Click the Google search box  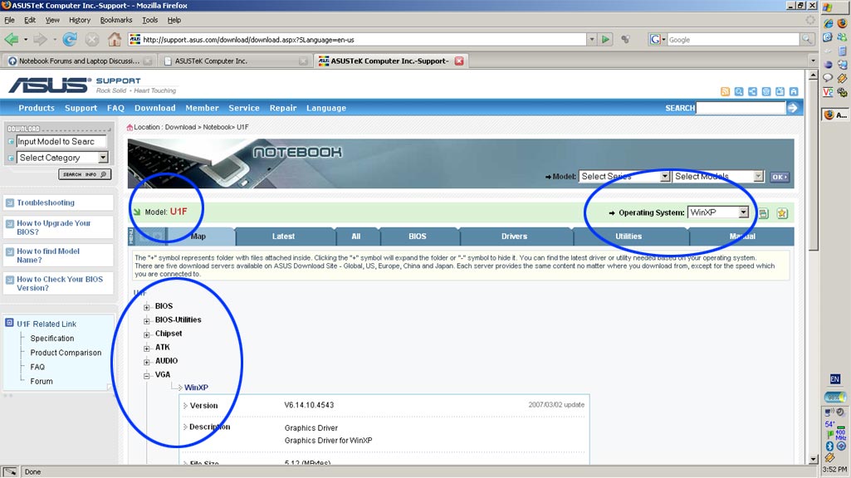[x=733, y=40]
